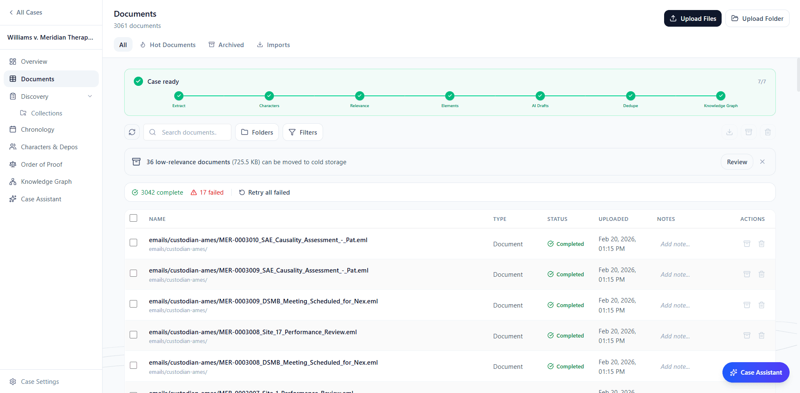Collapse the Discovery section in the sidebar

(90, 96)
